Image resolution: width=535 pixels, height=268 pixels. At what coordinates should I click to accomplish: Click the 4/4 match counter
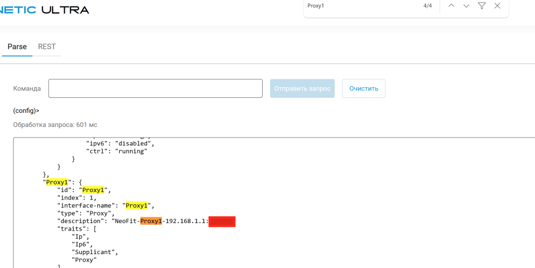coord(427,6)
